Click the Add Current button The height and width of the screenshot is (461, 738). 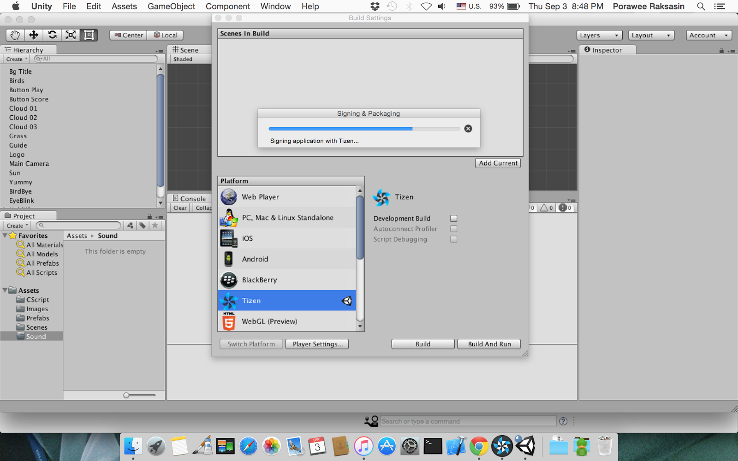[498, 163]
